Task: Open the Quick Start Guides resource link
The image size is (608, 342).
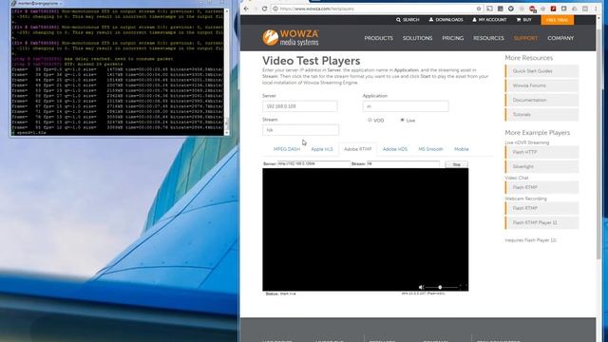Action: (x=542, y=71)
